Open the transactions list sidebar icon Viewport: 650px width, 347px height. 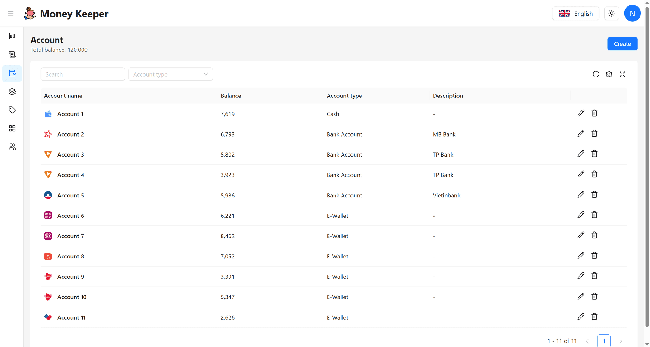(12, 55)
